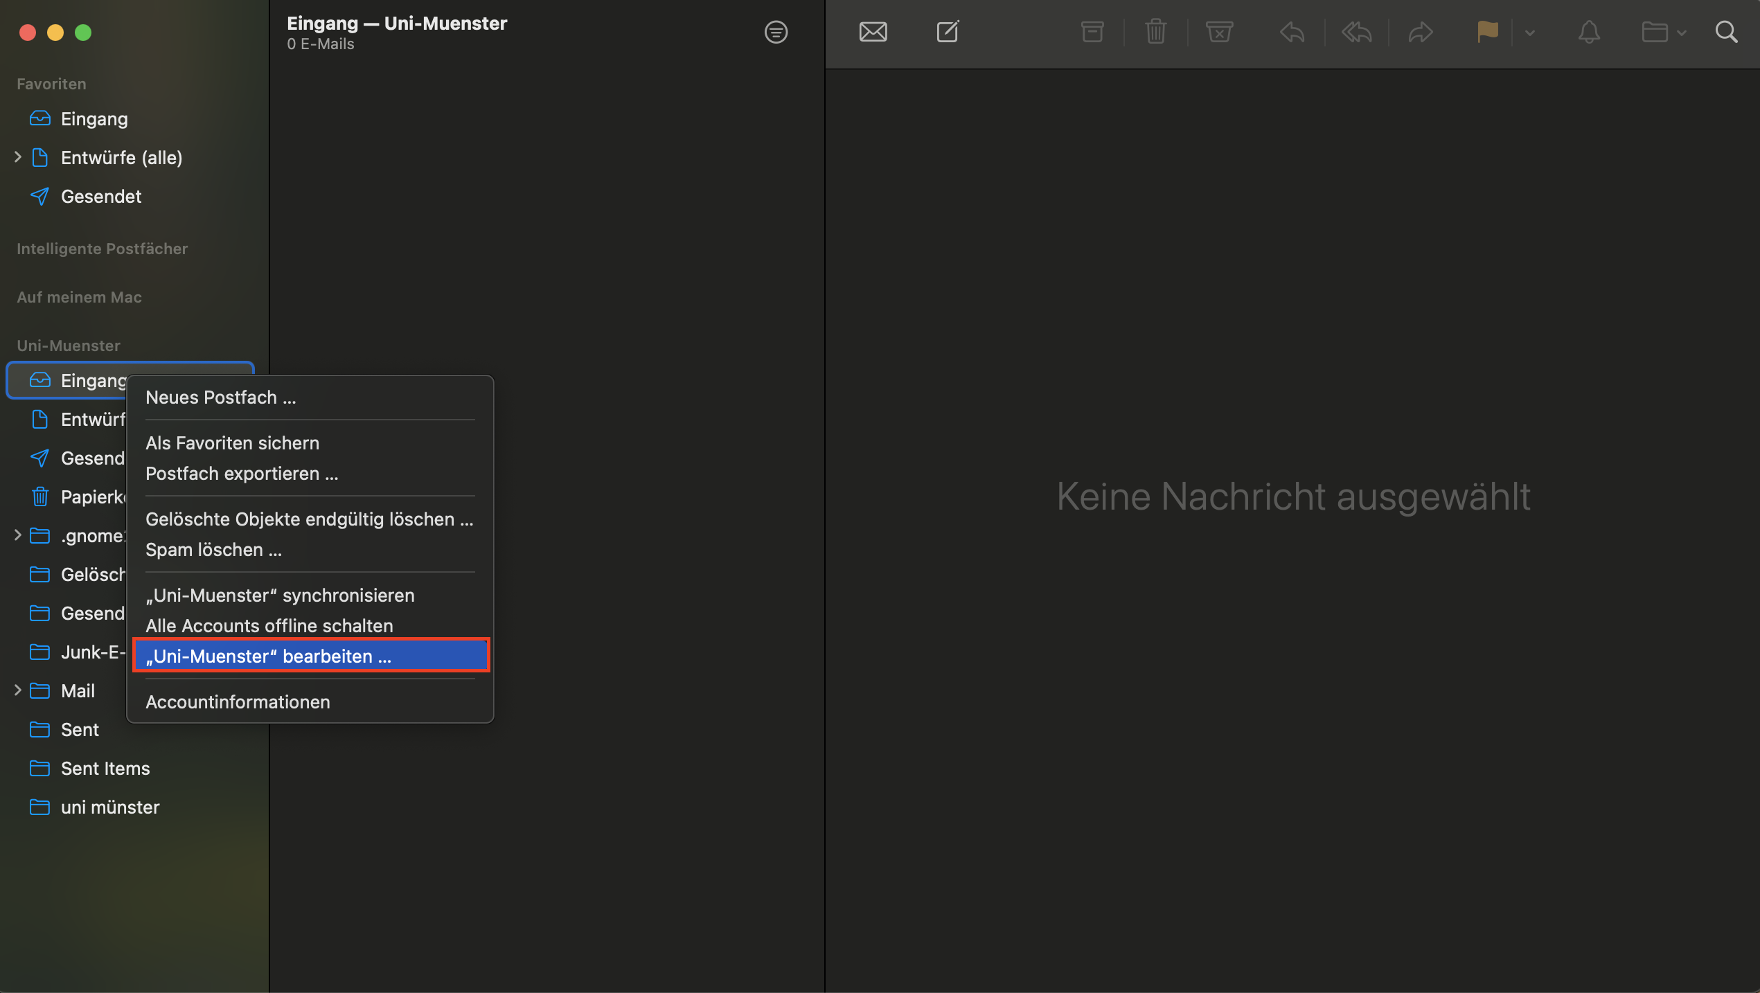Expand the Mail folder chevron
The height and width of the screenshot is (993, 1760).
(18, 690)
